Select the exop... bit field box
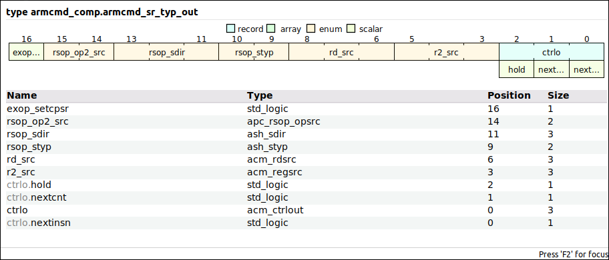The height and width of the screenshot is (260, 609). (27, 52)
